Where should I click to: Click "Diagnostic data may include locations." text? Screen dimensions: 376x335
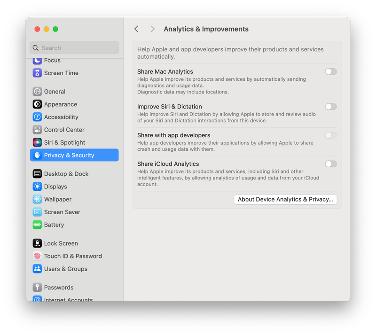tap(183, 92)
